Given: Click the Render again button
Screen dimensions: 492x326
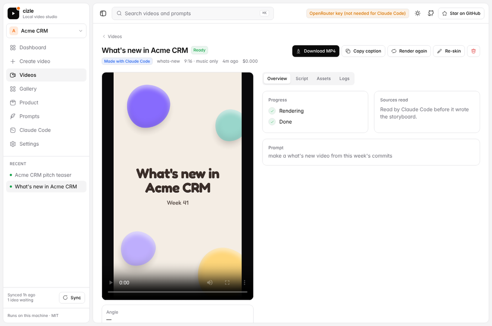Looking at the screenshot, I should pyautogui.click(x=409, y=51).
